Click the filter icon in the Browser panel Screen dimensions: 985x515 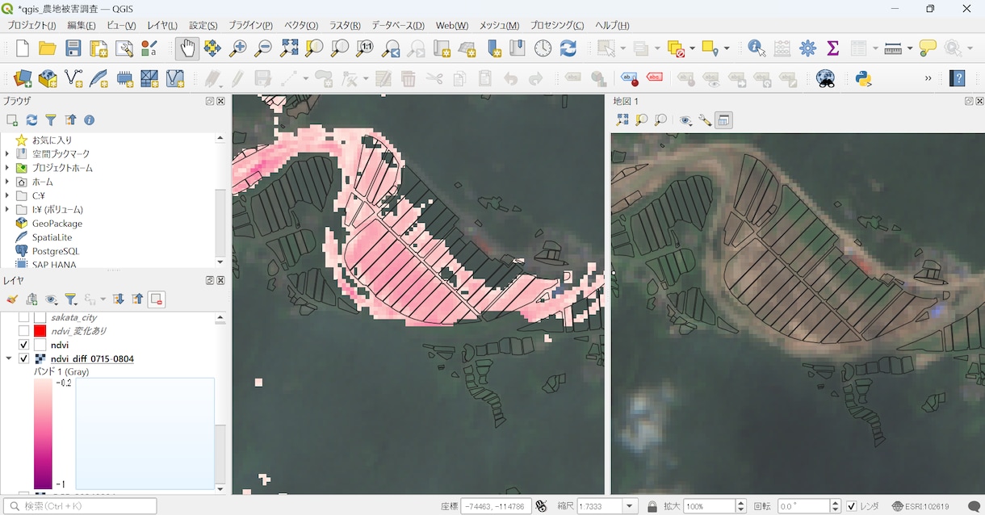pyautogui.click(x=51, y=120)
